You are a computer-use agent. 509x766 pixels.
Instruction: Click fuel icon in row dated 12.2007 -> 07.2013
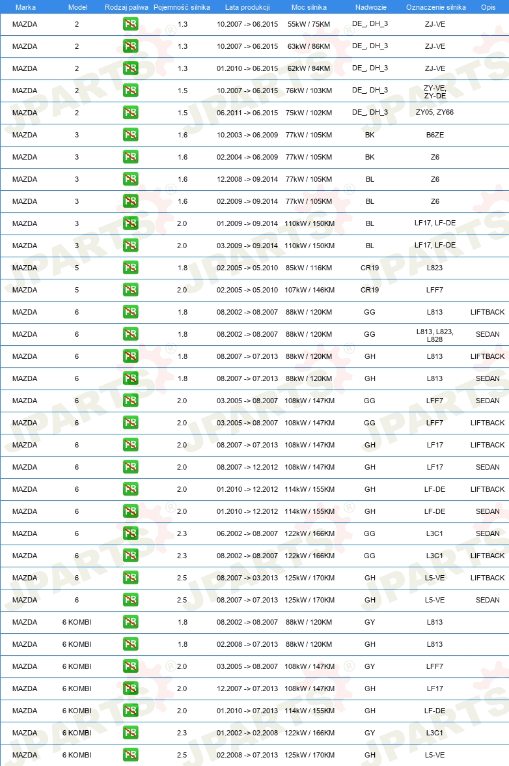tap(130, 688)
